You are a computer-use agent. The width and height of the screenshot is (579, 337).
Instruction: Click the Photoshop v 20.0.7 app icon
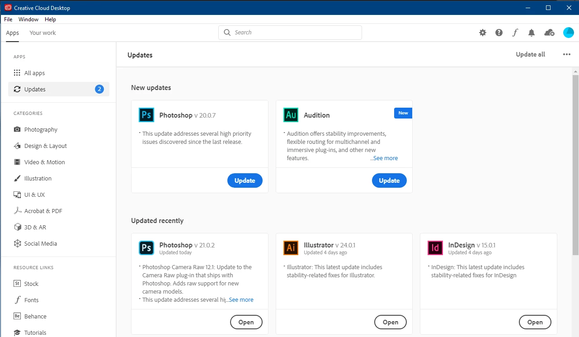point(146,115)
